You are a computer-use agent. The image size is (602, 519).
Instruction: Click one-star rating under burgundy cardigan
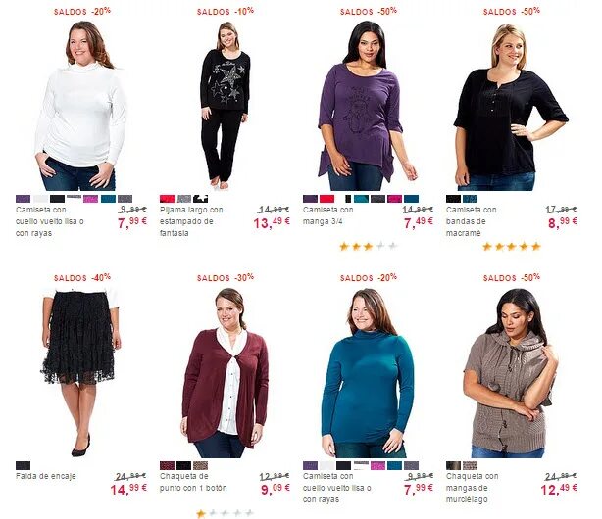225,513
